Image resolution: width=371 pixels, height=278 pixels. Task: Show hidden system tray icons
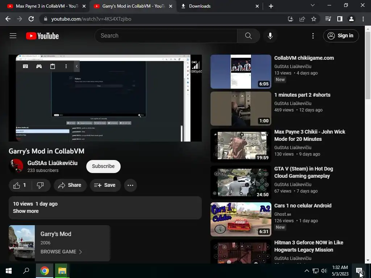click(307, 271)
